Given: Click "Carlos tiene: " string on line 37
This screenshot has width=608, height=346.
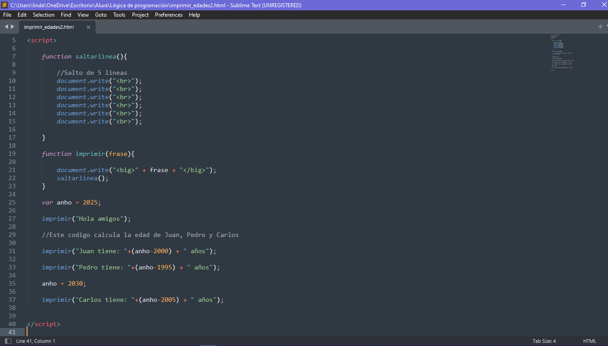Looking at the screenshot, I should [x=105, y=300].
